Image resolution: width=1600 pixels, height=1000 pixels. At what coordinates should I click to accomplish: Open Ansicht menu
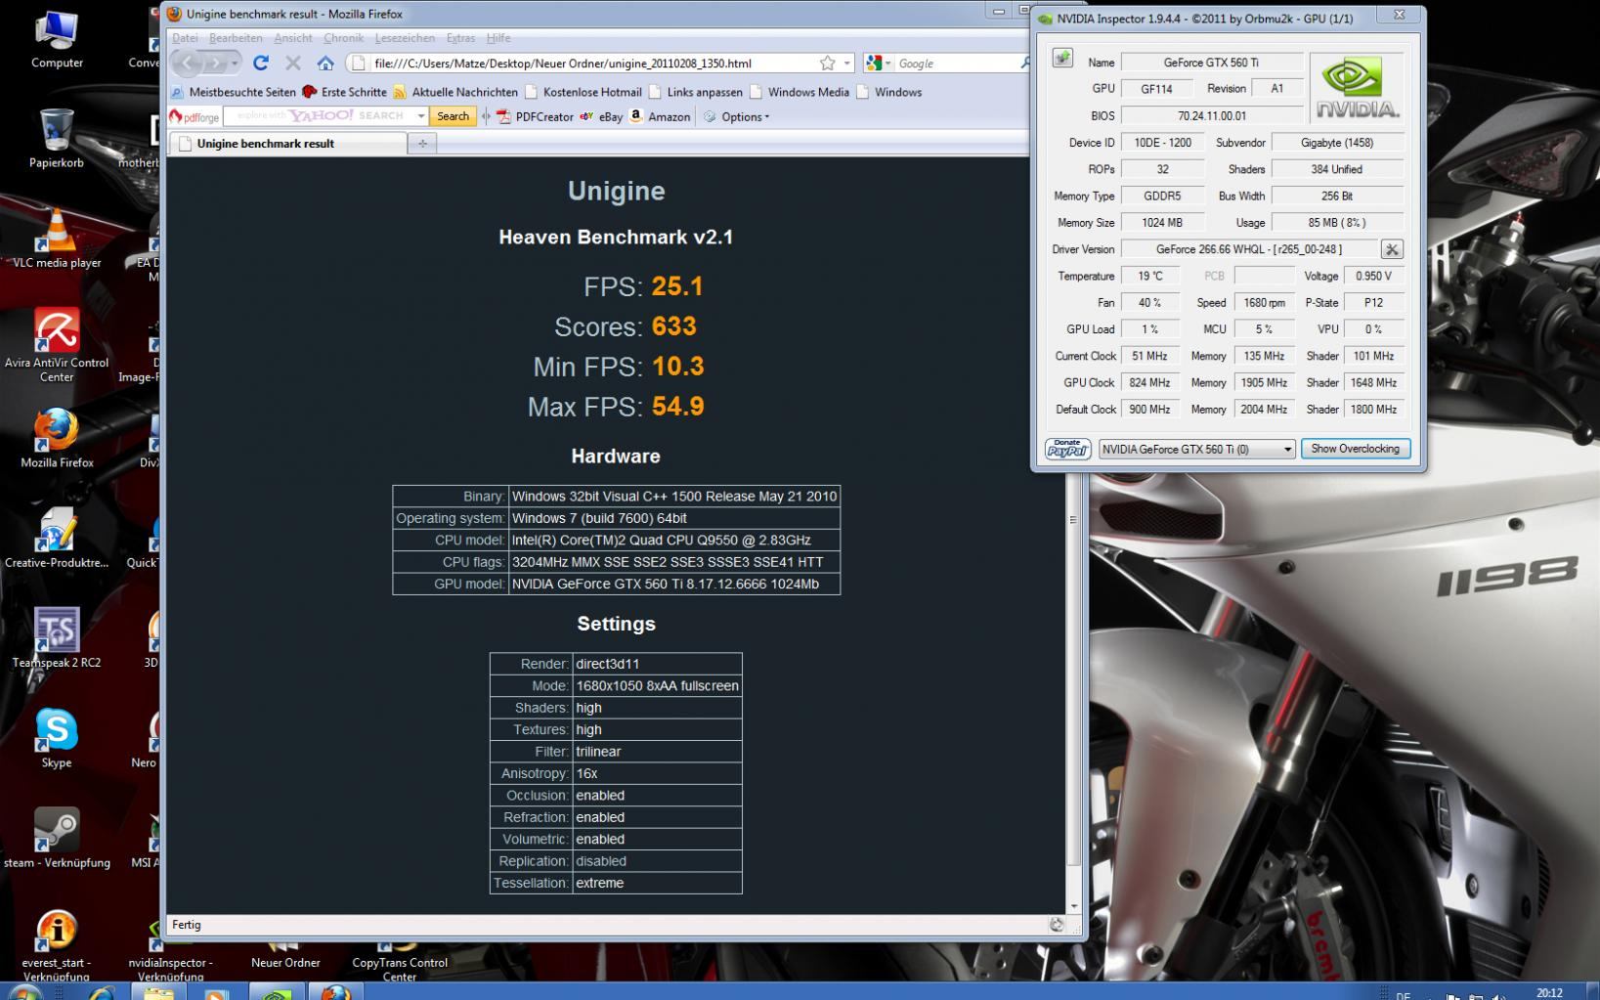coord(293,38)
